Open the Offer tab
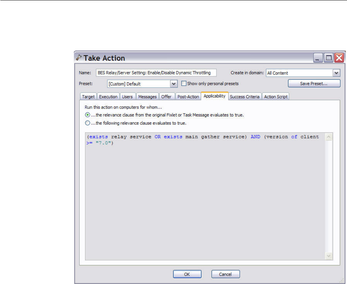Image resolution: width=347 pixels, height=284 pixels. [166, 96]
